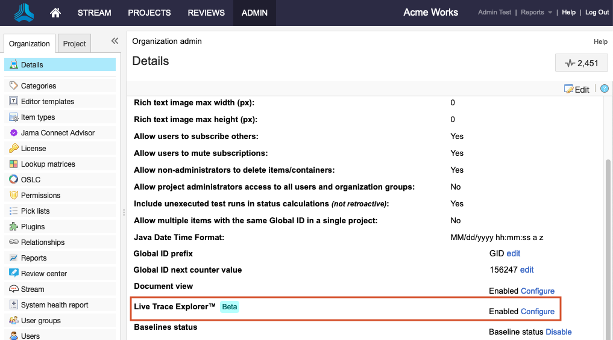Select System health report entry
613x340 pixels.
point(60,304)
